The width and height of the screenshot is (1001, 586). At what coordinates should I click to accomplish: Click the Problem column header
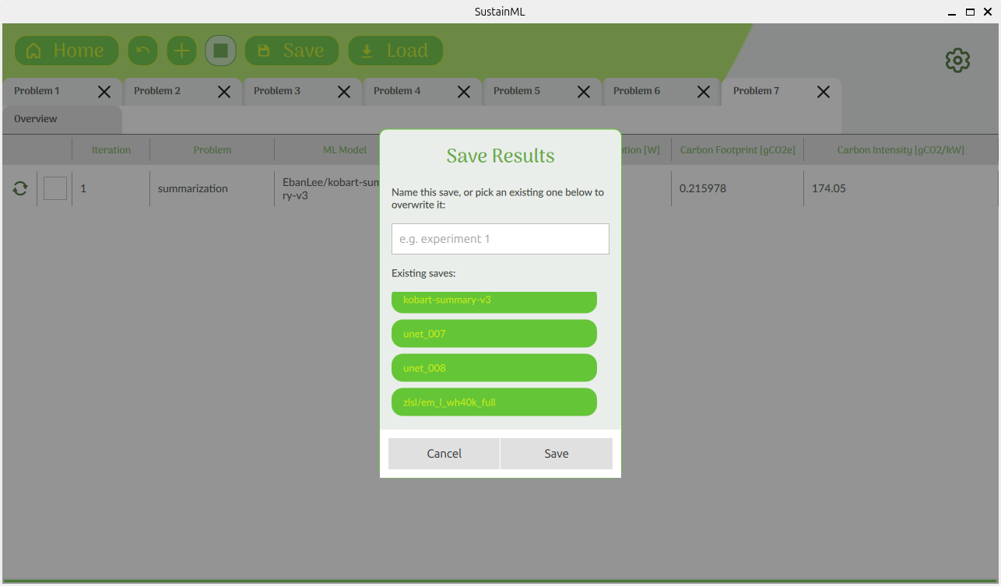coord(212,150)
